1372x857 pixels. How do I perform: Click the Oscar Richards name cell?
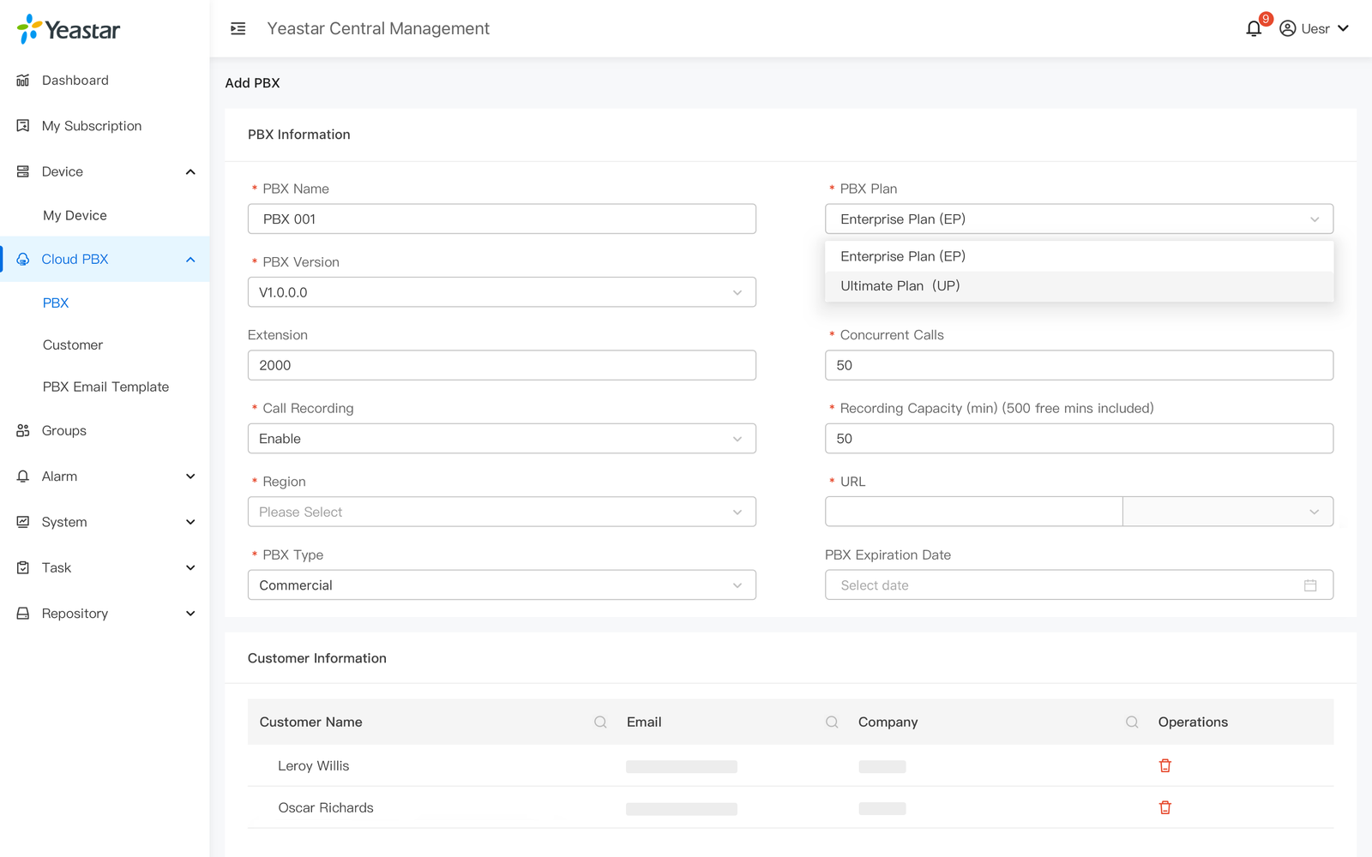[326, 808]
